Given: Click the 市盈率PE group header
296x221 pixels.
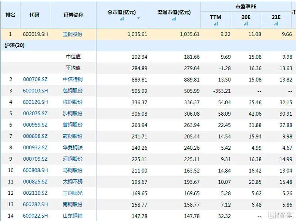Looking at the screenshot, I should tap(246, 7).
